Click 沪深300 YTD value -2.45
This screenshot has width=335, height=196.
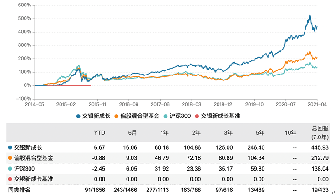pyautogui.click(x=98, y=169)
